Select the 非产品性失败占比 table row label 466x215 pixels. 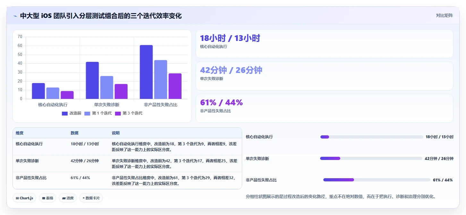31,178
